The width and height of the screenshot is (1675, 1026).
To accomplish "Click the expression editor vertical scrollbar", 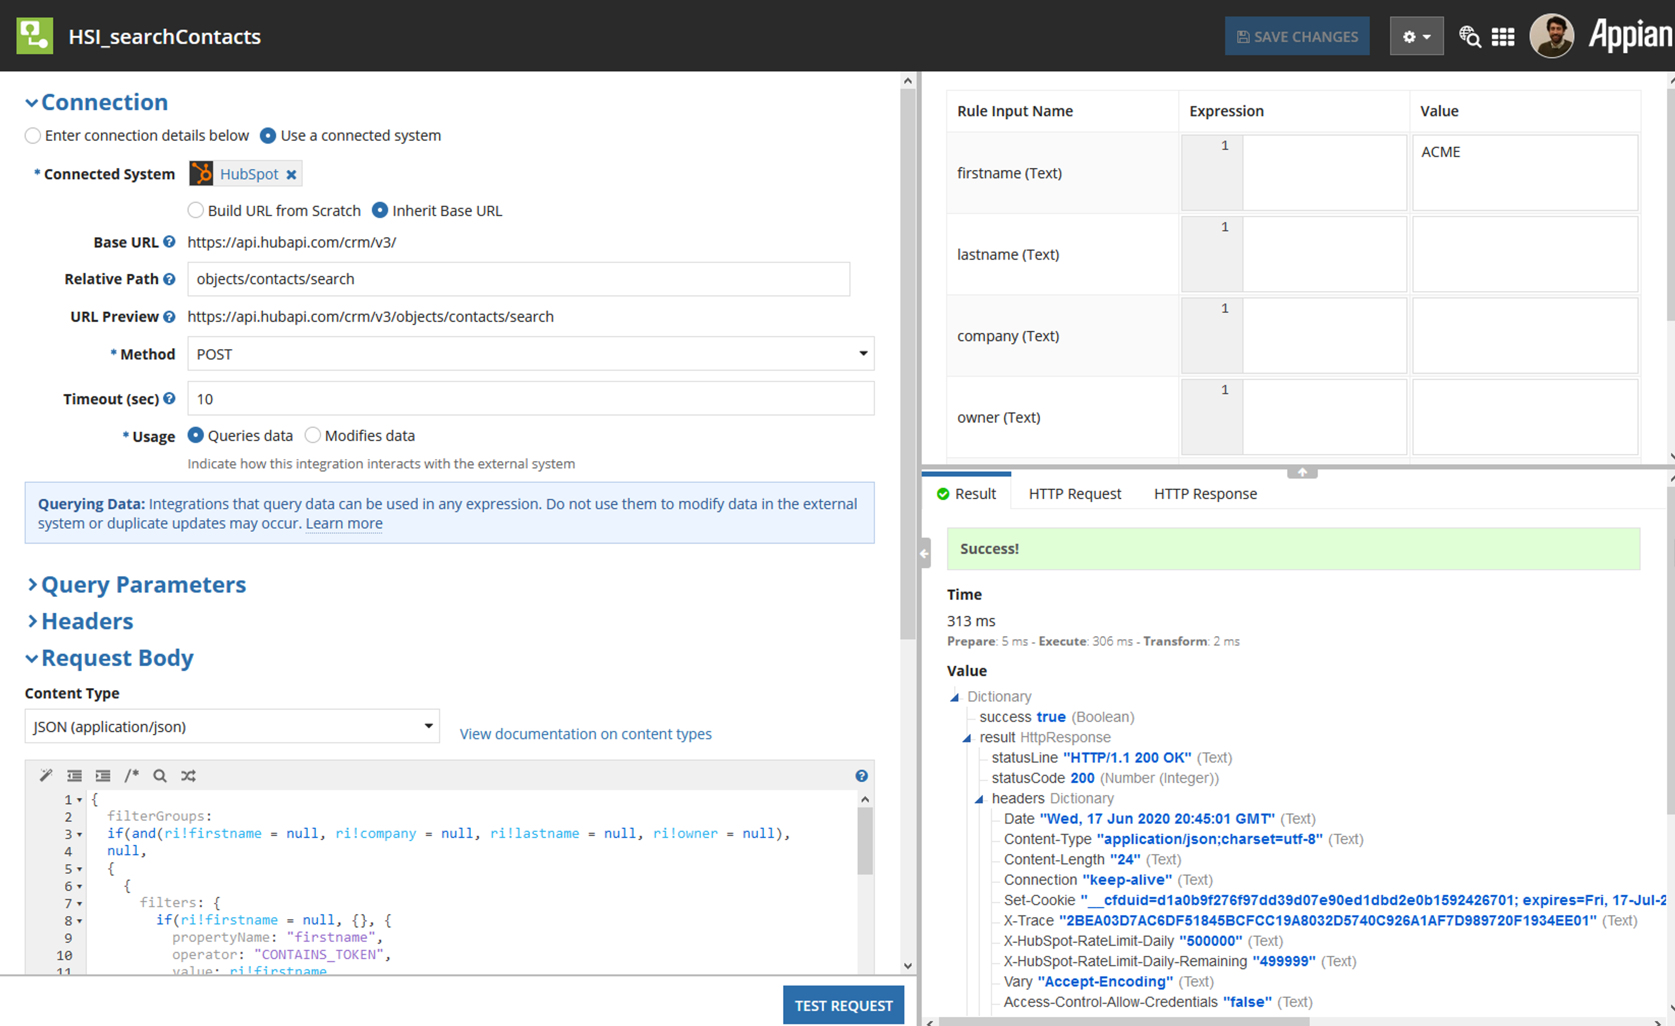I will point(865,841).
